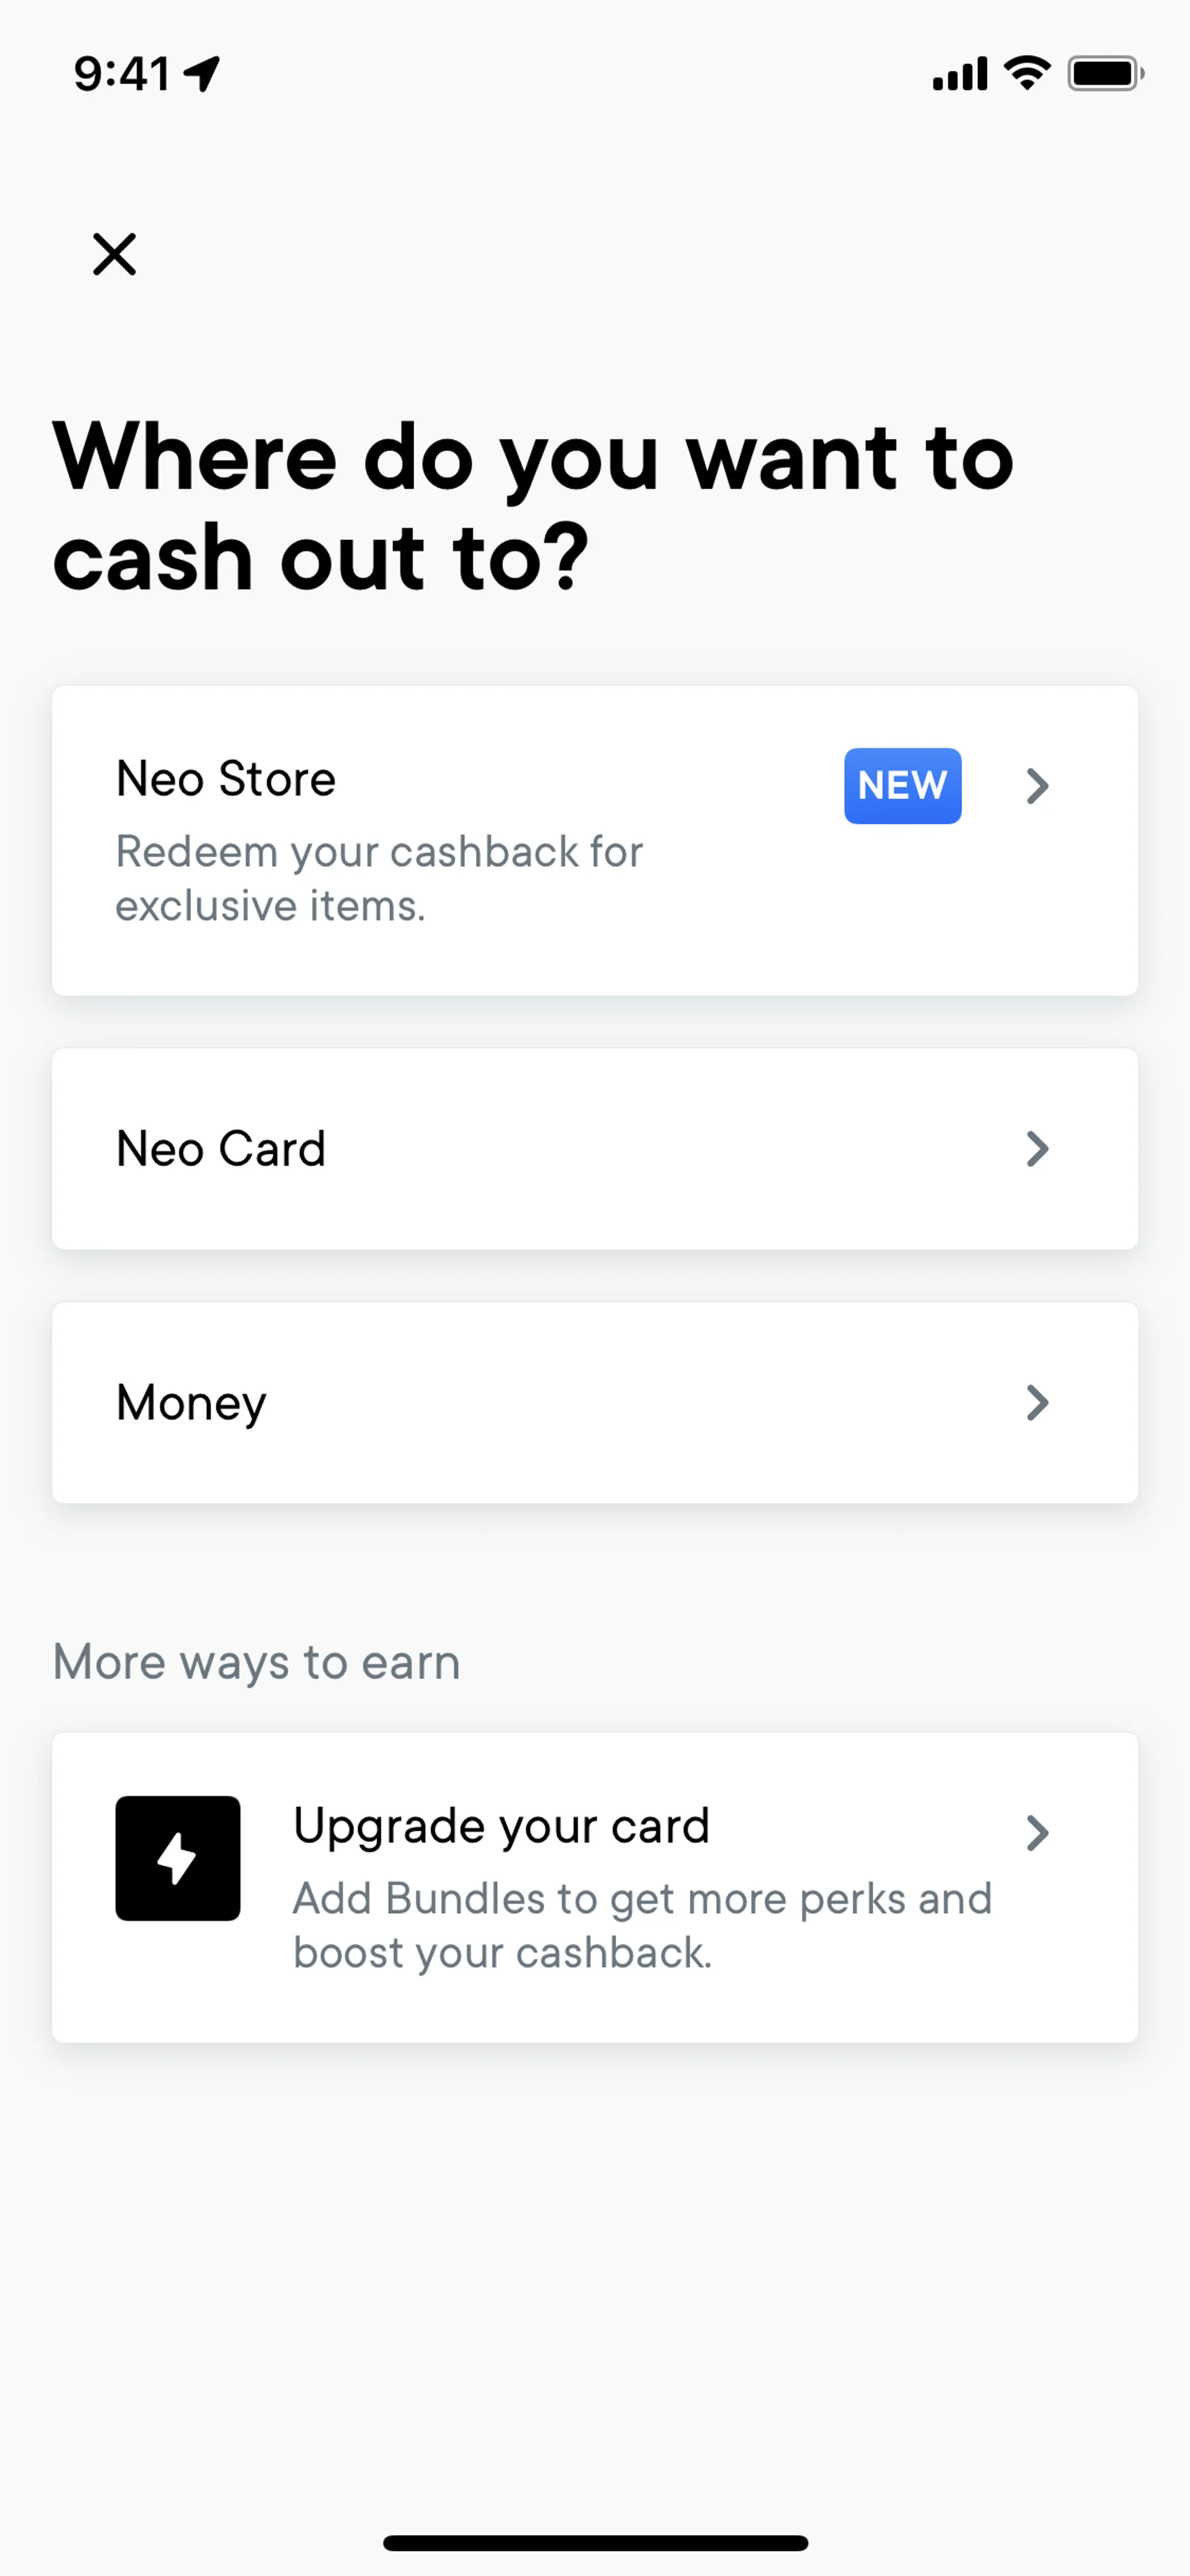Tap the location arrow in status bar
The image size is (1190, 2576).
click(x=203, y=73)
